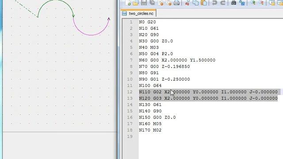Save the file with the floppy disk icon
283x159 pixels.
pyautogui.click(x=144, y=3)
